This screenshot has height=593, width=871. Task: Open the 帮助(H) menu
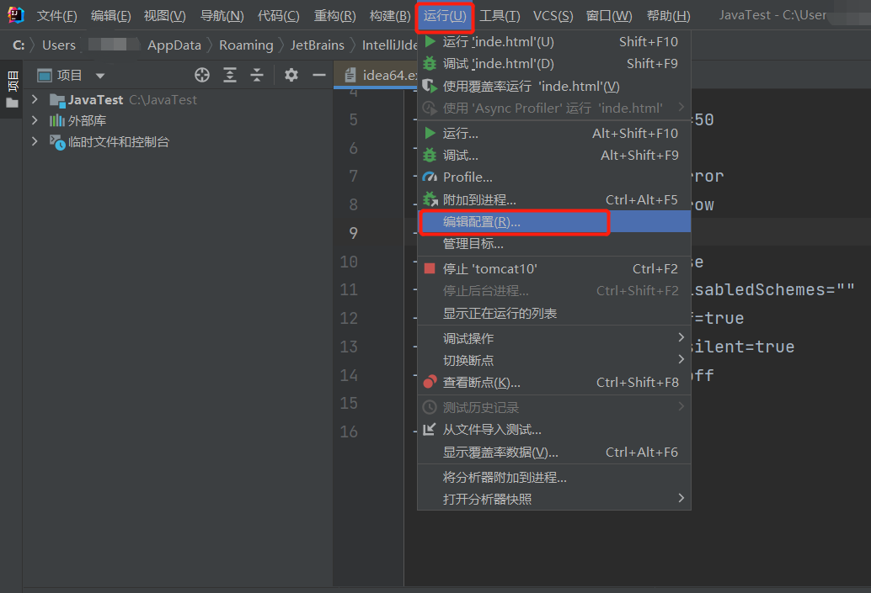668,15
